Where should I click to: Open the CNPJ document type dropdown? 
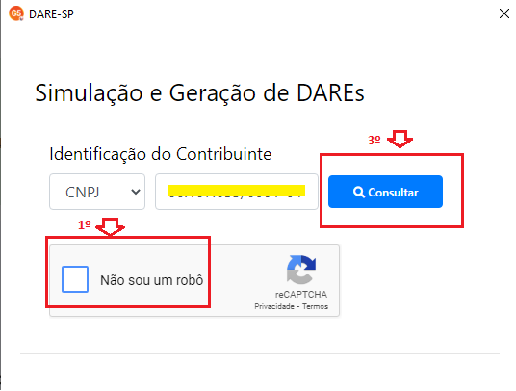tap(97, 192)
